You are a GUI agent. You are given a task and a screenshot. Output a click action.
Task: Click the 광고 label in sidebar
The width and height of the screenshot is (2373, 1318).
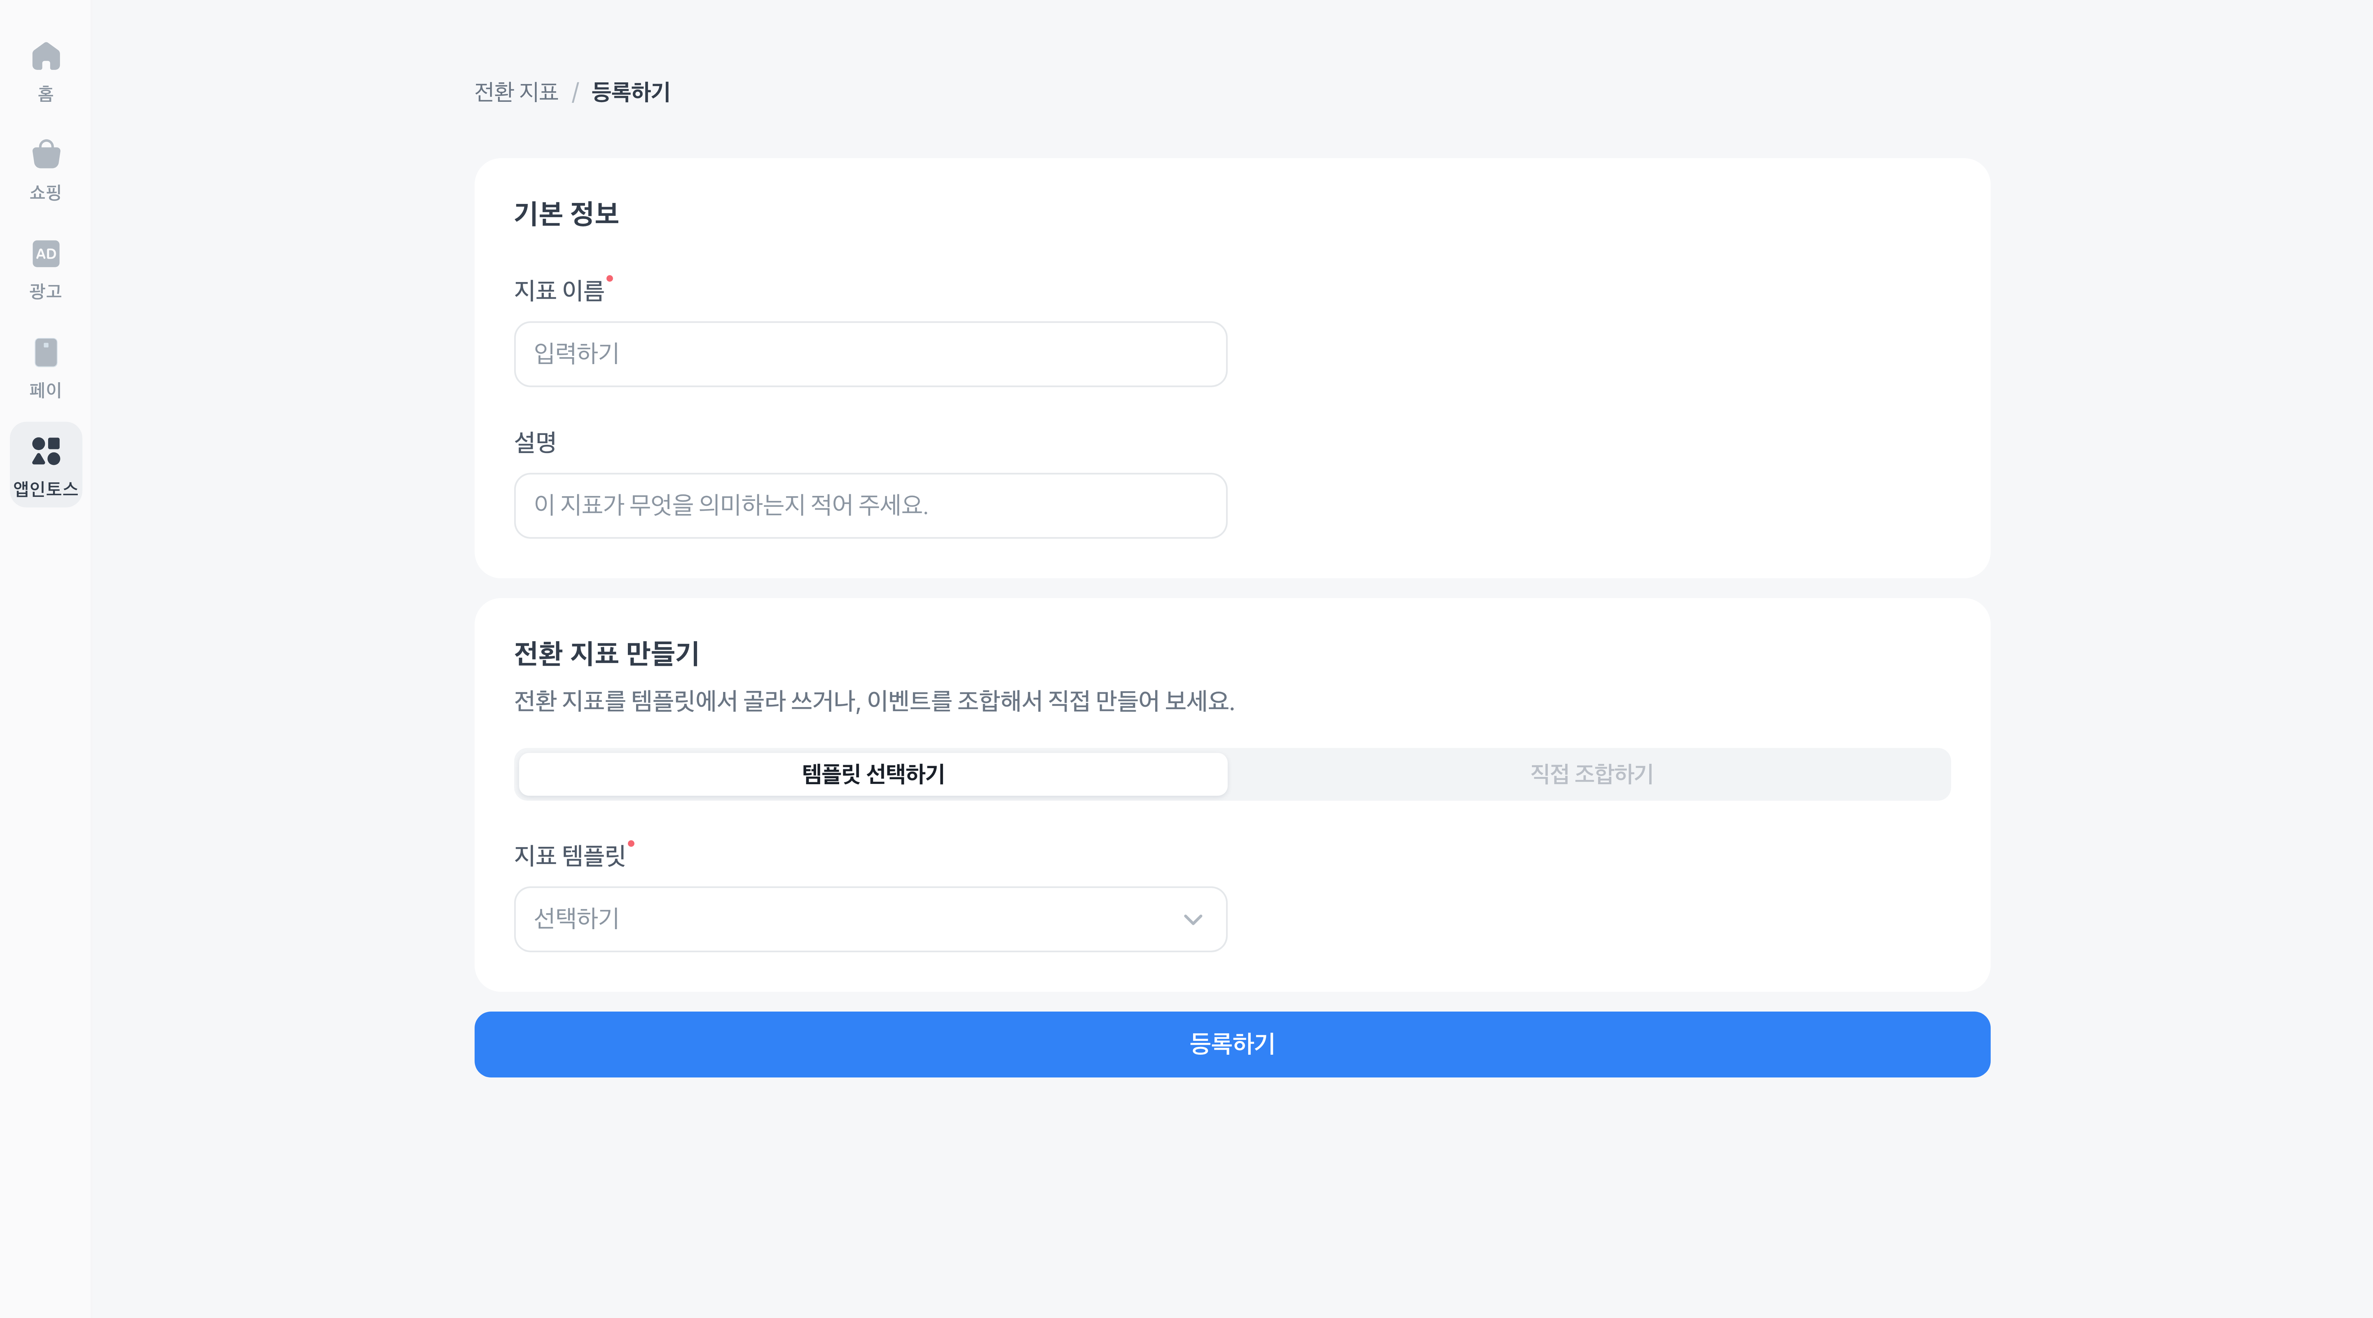point(46,291)
